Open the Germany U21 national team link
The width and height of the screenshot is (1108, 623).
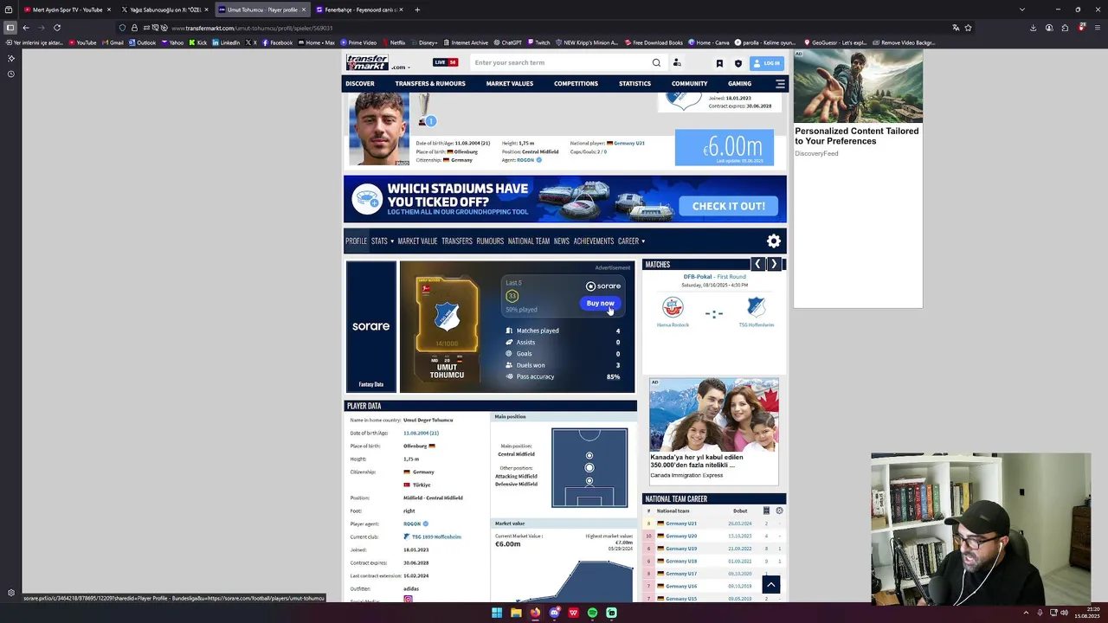[681, 523]
